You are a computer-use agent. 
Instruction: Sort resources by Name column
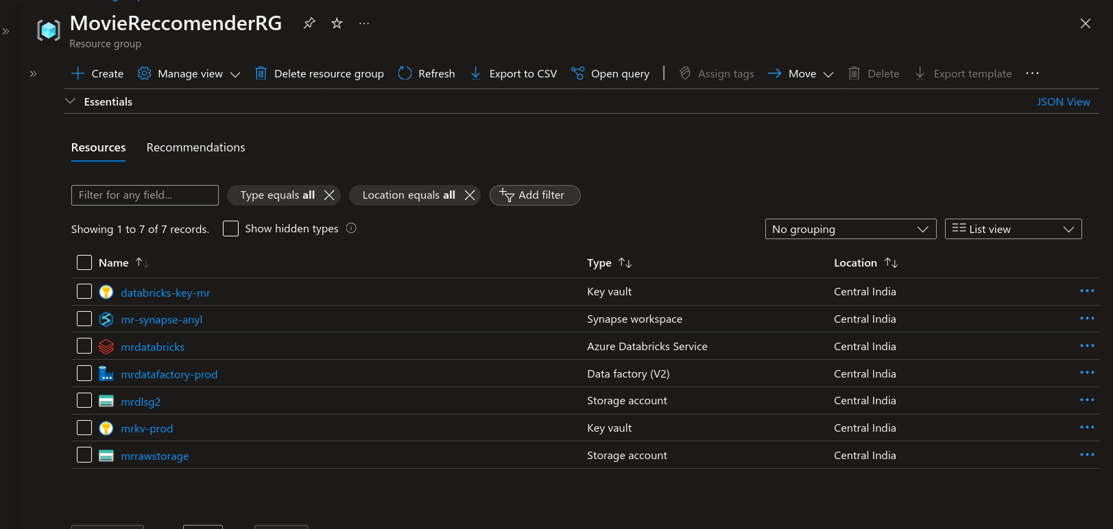123,262
